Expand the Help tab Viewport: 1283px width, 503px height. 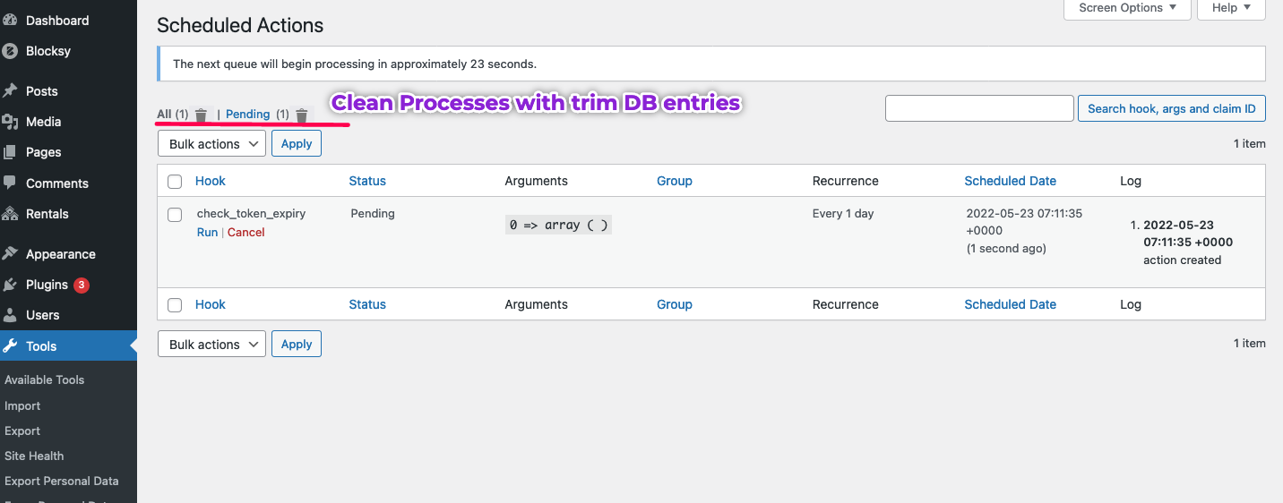coord(1231,8)
